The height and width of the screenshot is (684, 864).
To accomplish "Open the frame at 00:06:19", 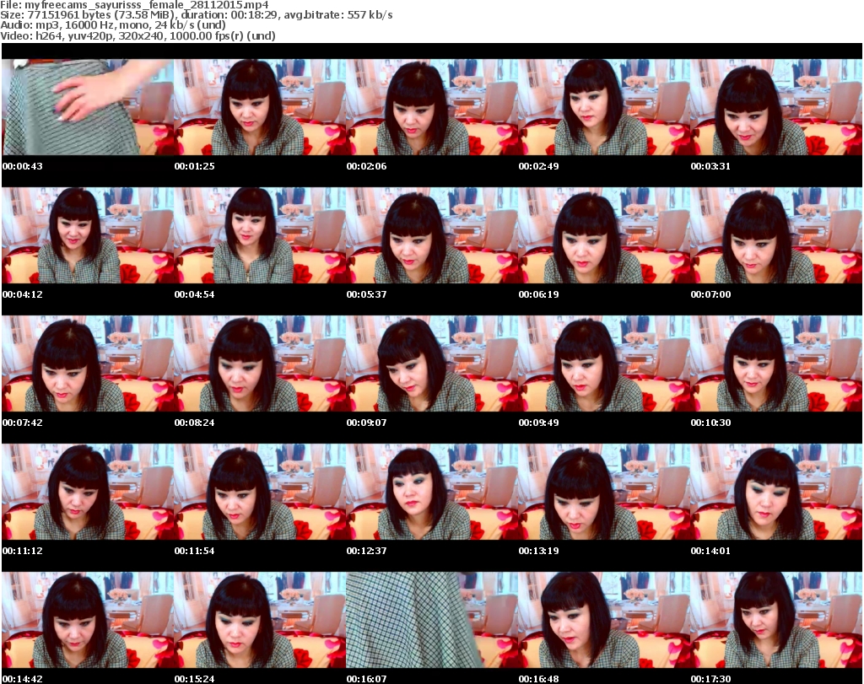I will coord(604,235).
